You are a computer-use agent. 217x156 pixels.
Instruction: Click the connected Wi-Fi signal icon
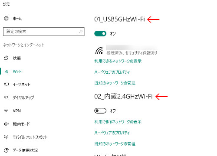[x=99, y=50]
